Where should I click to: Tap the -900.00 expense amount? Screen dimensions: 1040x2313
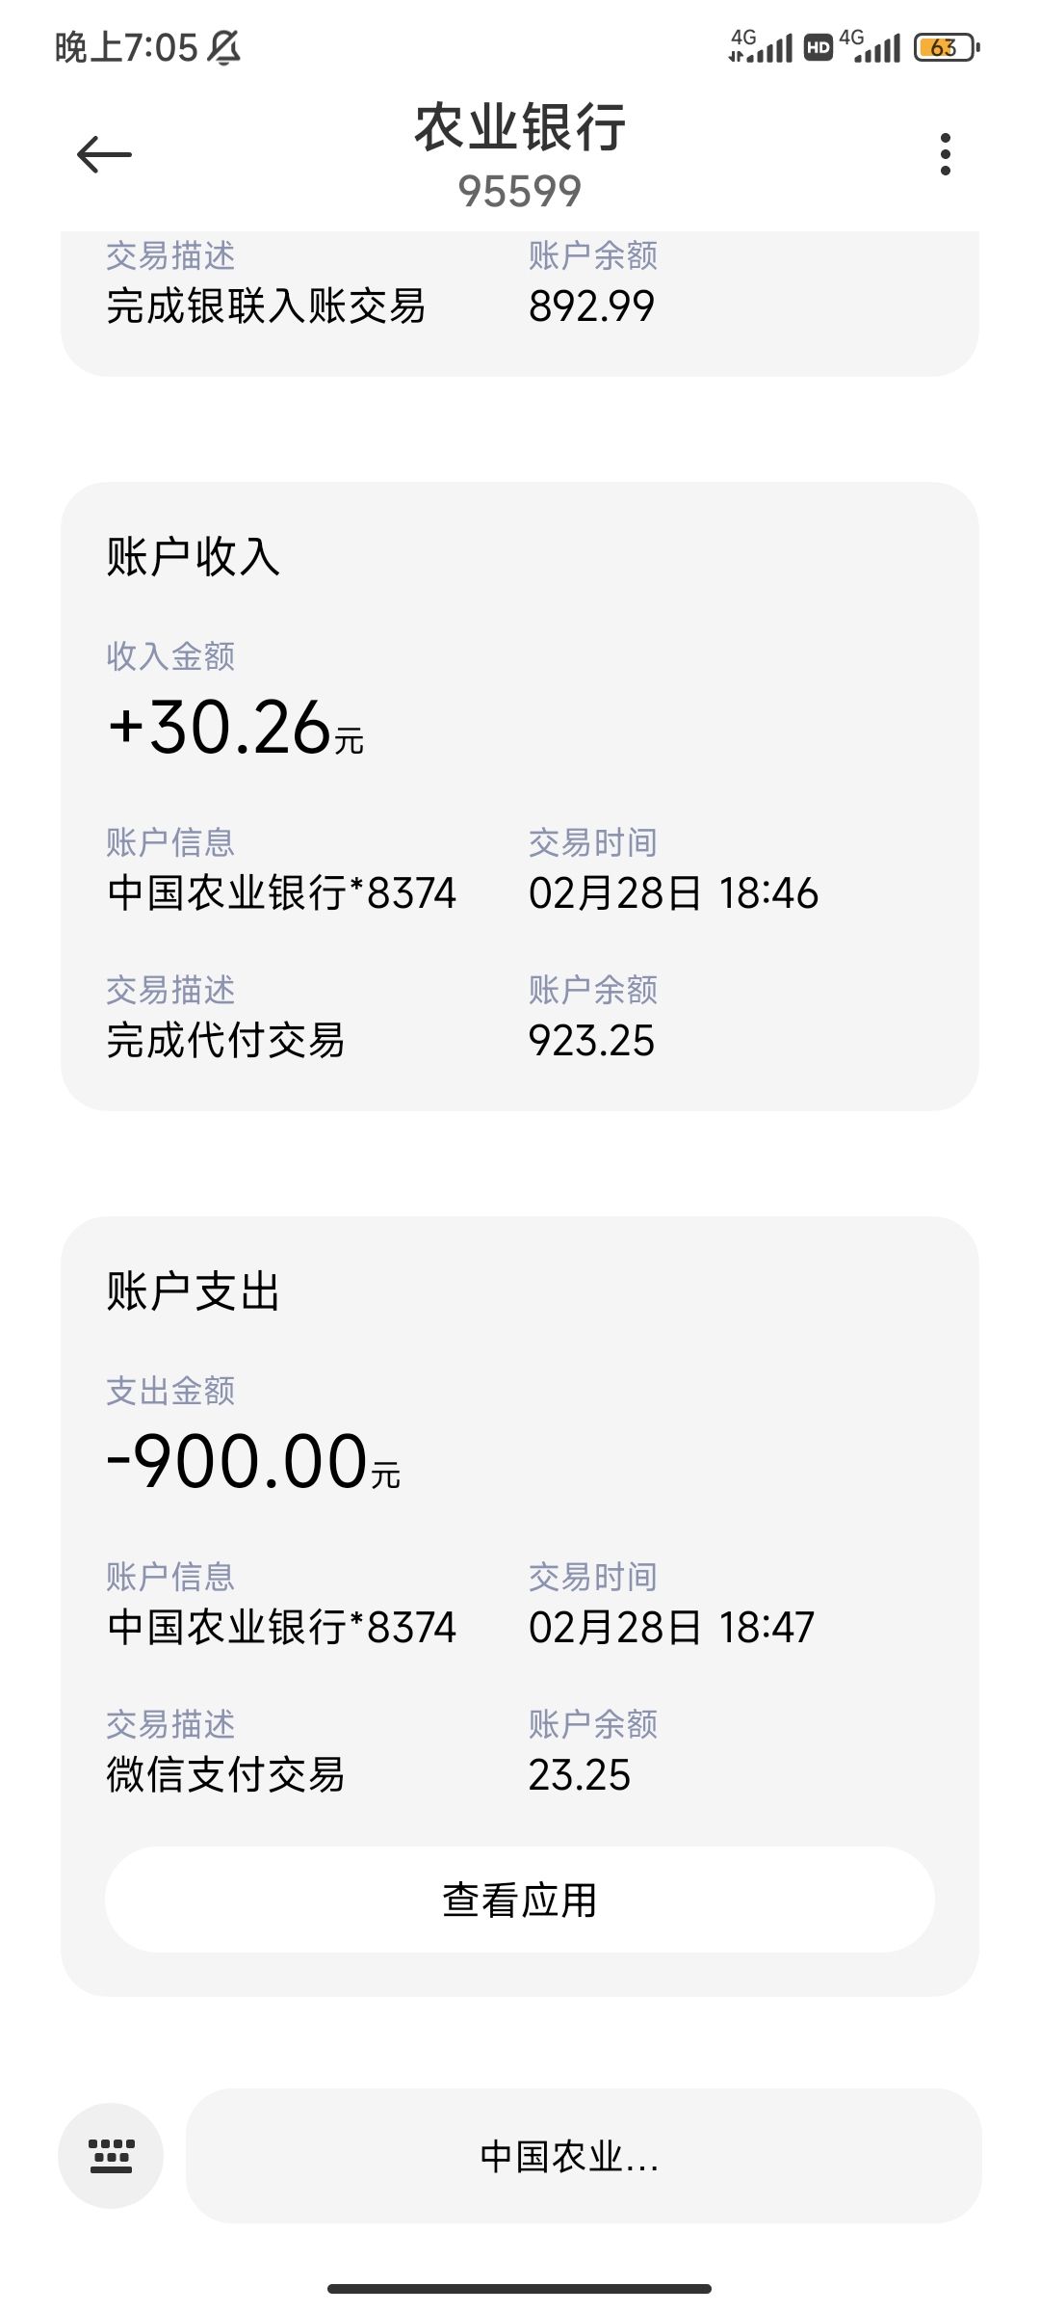252,1463
